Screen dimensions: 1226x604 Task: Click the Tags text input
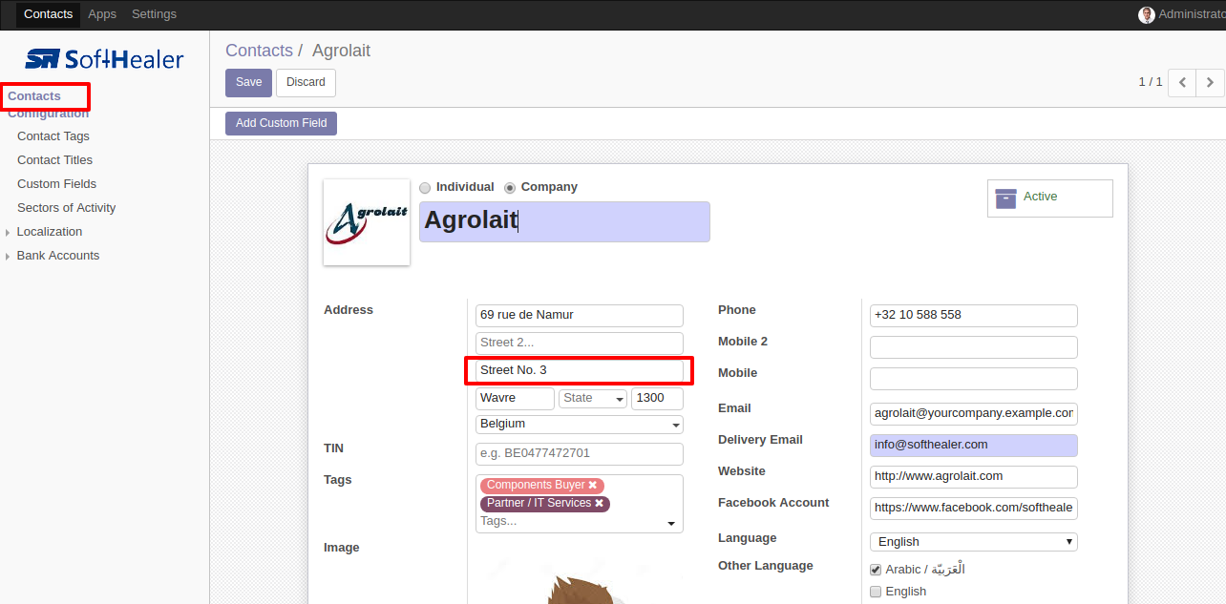[x=570, y=522]
